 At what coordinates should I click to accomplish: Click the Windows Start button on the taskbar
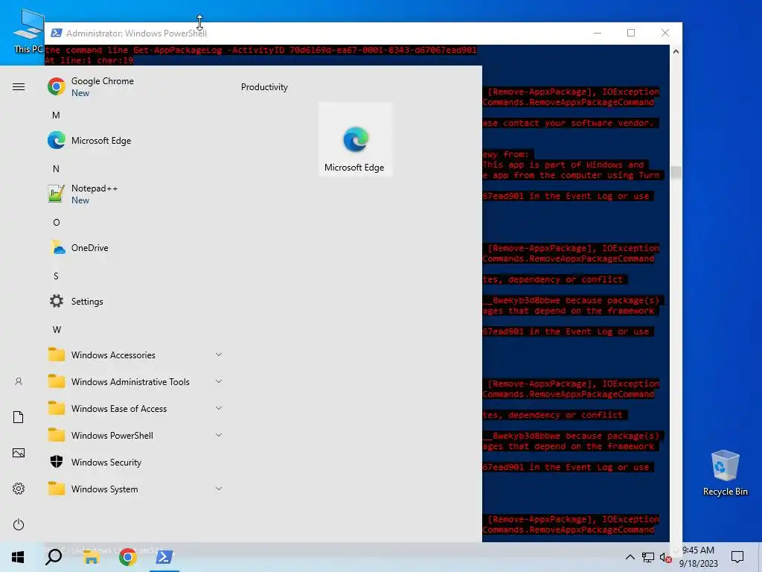[x=18, y=557]
